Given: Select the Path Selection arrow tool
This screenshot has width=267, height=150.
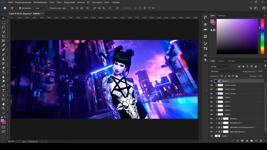Looking at the screenshot, I should 3,95.
